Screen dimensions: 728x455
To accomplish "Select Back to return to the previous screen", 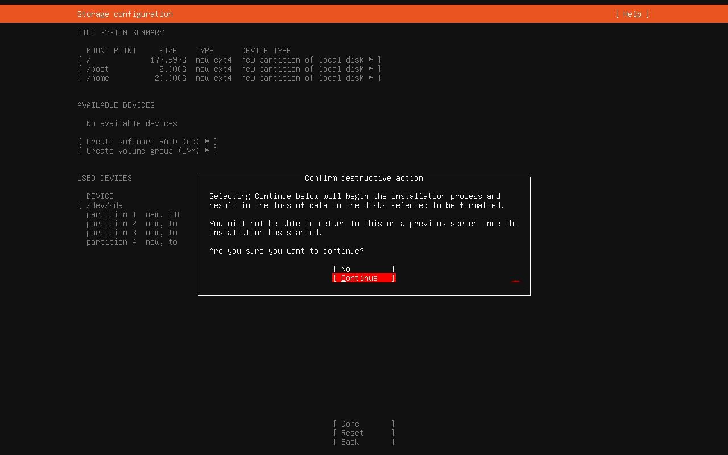I will [x=363, y=442].
